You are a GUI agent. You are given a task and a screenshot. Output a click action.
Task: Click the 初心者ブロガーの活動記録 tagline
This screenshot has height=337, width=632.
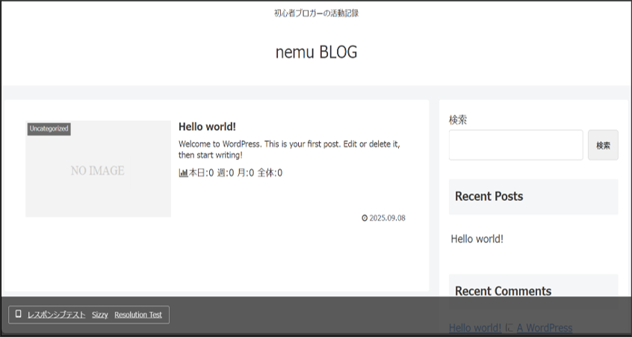click(316, 13)
